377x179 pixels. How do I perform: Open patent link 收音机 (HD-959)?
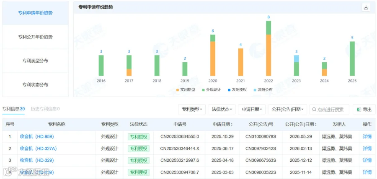tap(37, 136)
